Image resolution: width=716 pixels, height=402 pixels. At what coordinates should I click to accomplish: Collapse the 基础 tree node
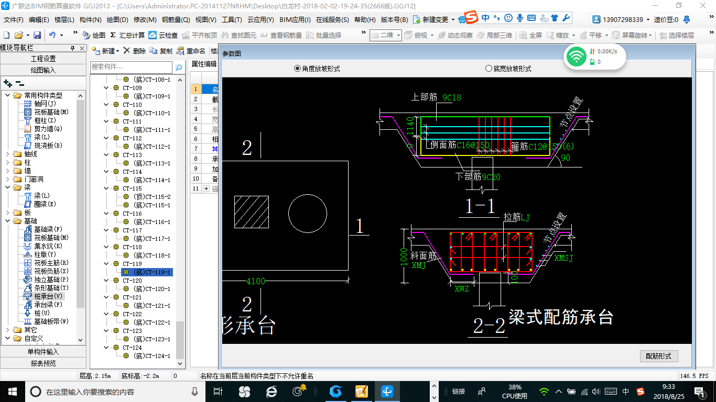8,221
